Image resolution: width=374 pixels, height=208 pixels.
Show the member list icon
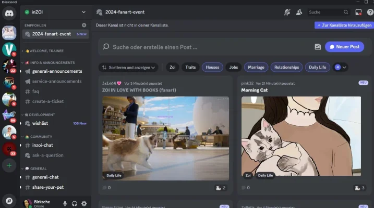click(299, 12)
